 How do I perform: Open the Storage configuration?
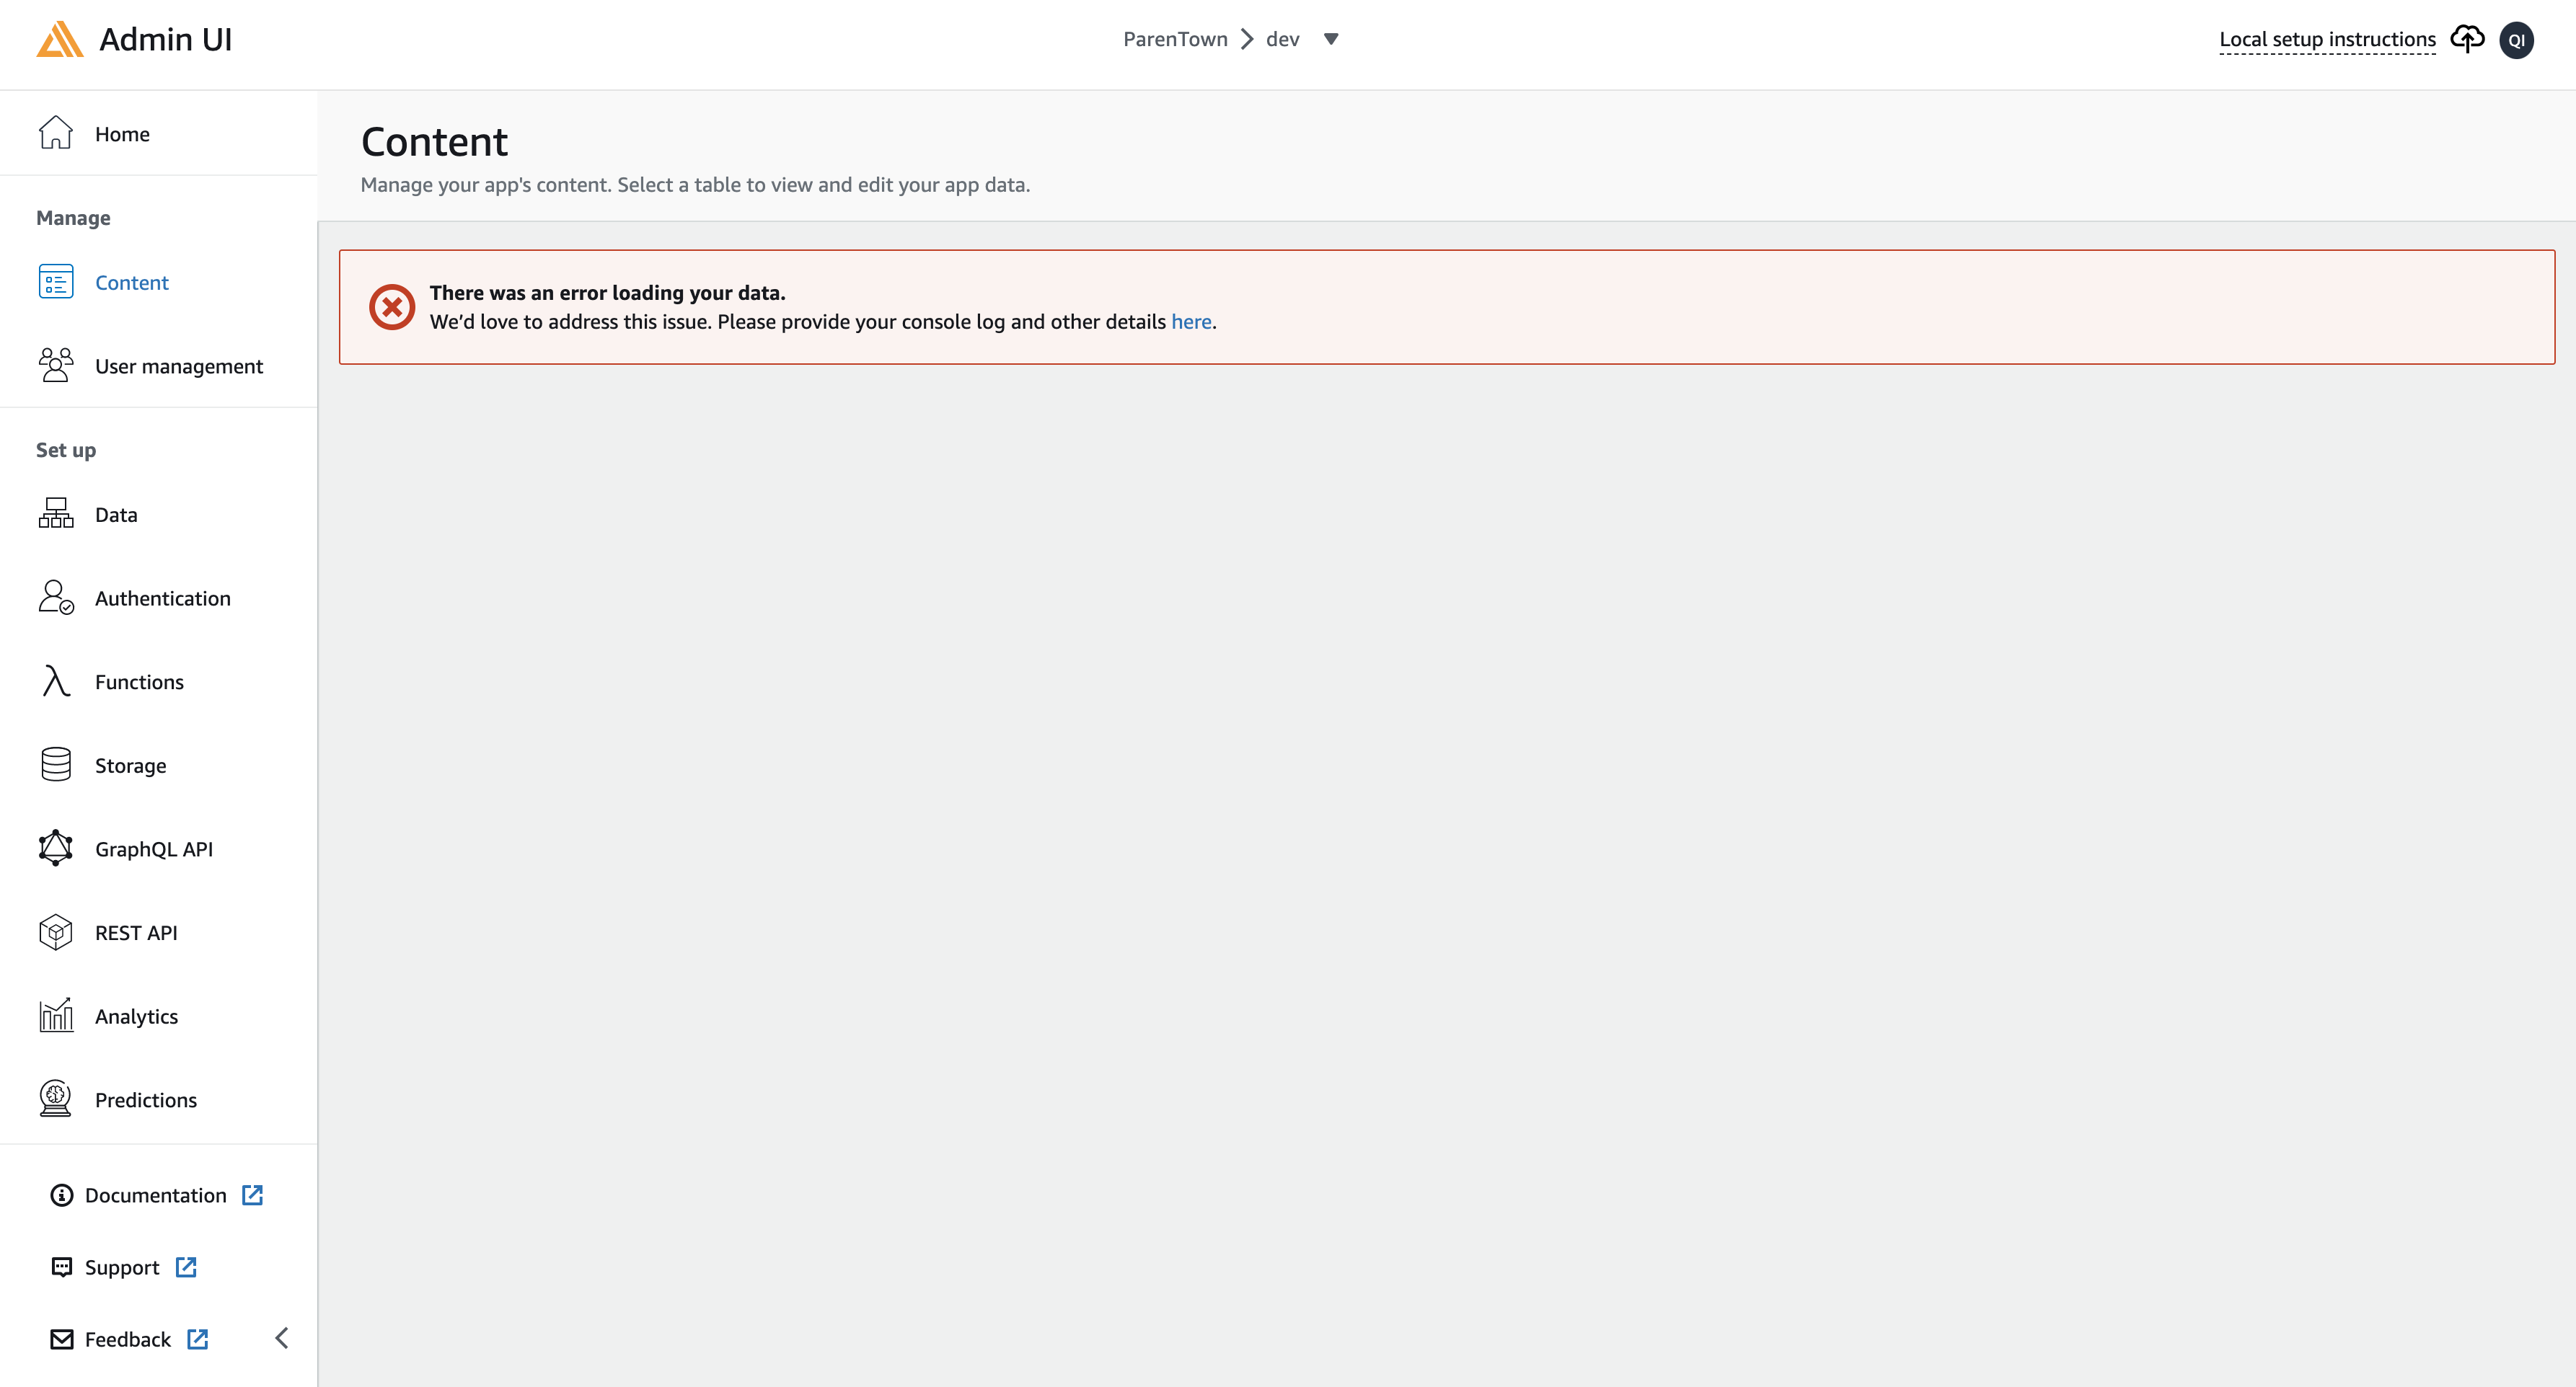(131, 764)
